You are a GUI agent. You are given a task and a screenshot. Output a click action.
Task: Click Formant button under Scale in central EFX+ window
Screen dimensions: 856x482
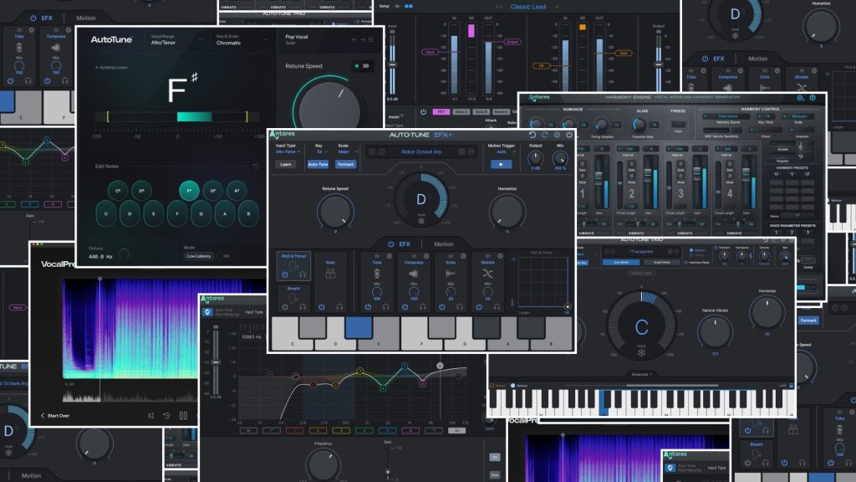point(345,165)
